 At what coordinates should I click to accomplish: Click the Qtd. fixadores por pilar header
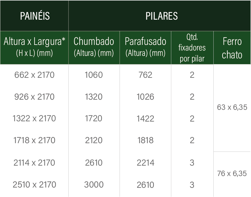[192, 48]
